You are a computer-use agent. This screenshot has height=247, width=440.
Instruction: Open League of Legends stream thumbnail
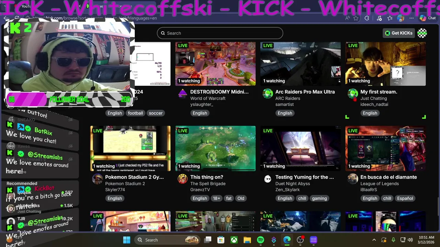[385, 148]
